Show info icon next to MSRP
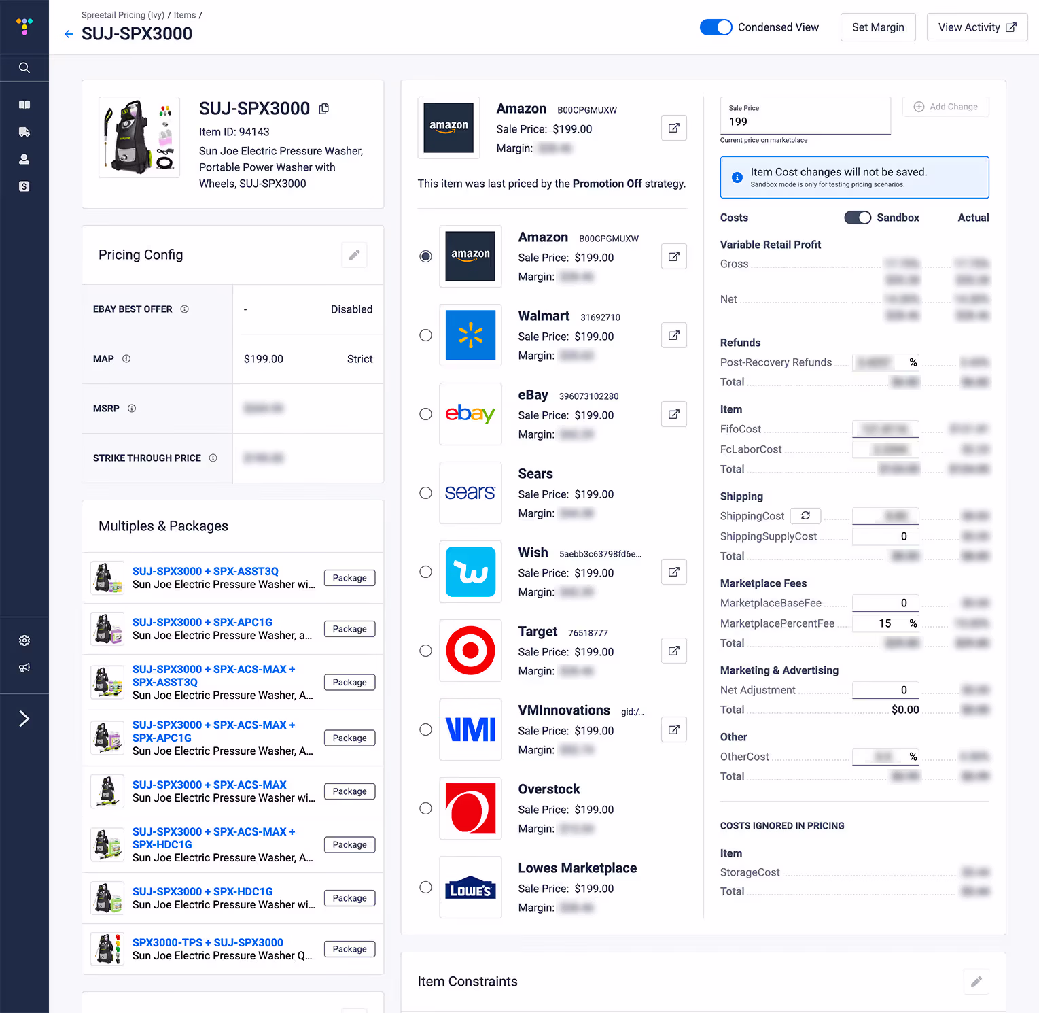The height and width of the screenshot is (1013, 1039). pyautogui.click(x=132, y=409)
